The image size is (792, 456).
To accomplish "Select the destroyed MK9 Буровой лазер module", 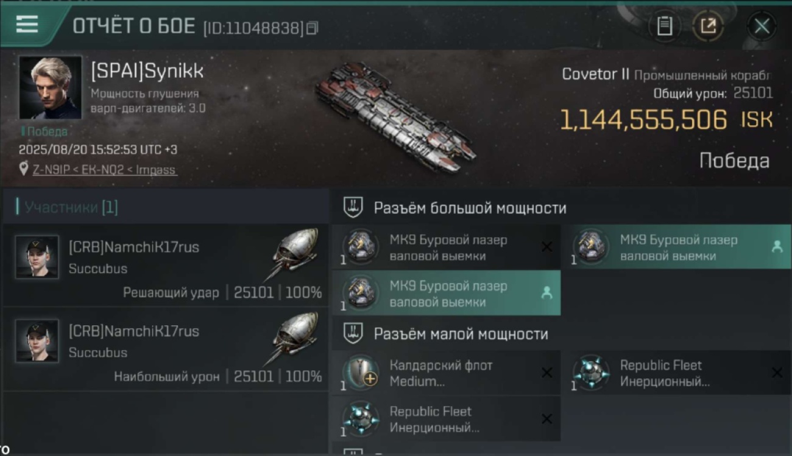I will coord(447,247).
